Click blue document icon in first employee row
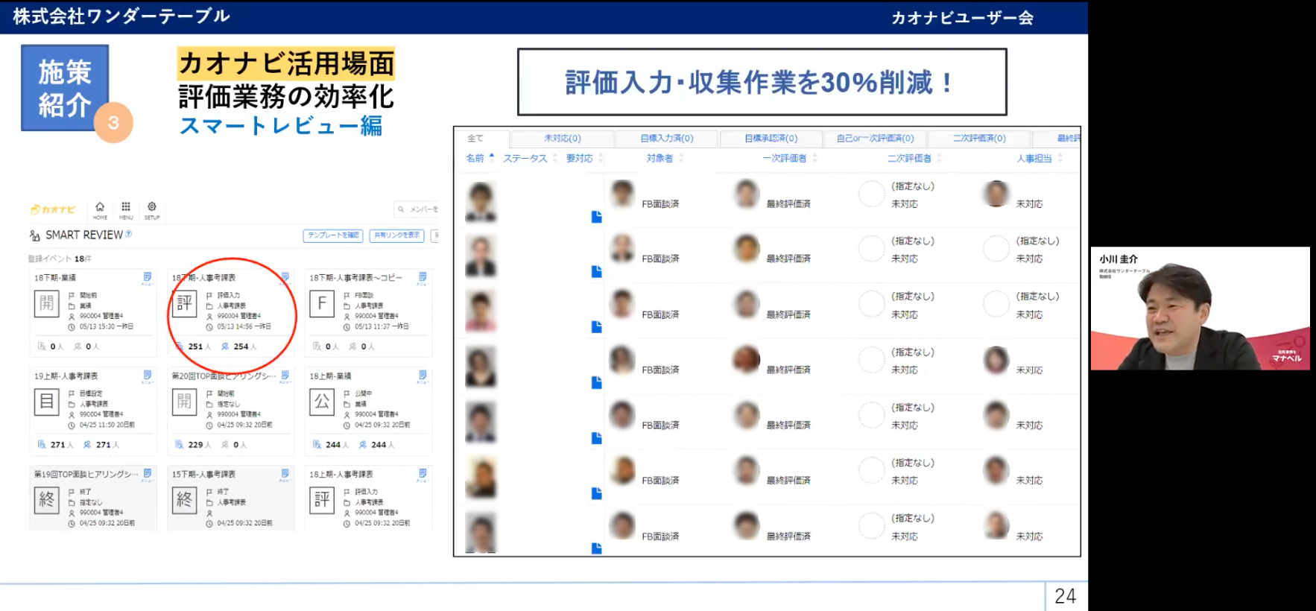The height and width of the screenshot is (611, 1316). click(x=596, y=217)
